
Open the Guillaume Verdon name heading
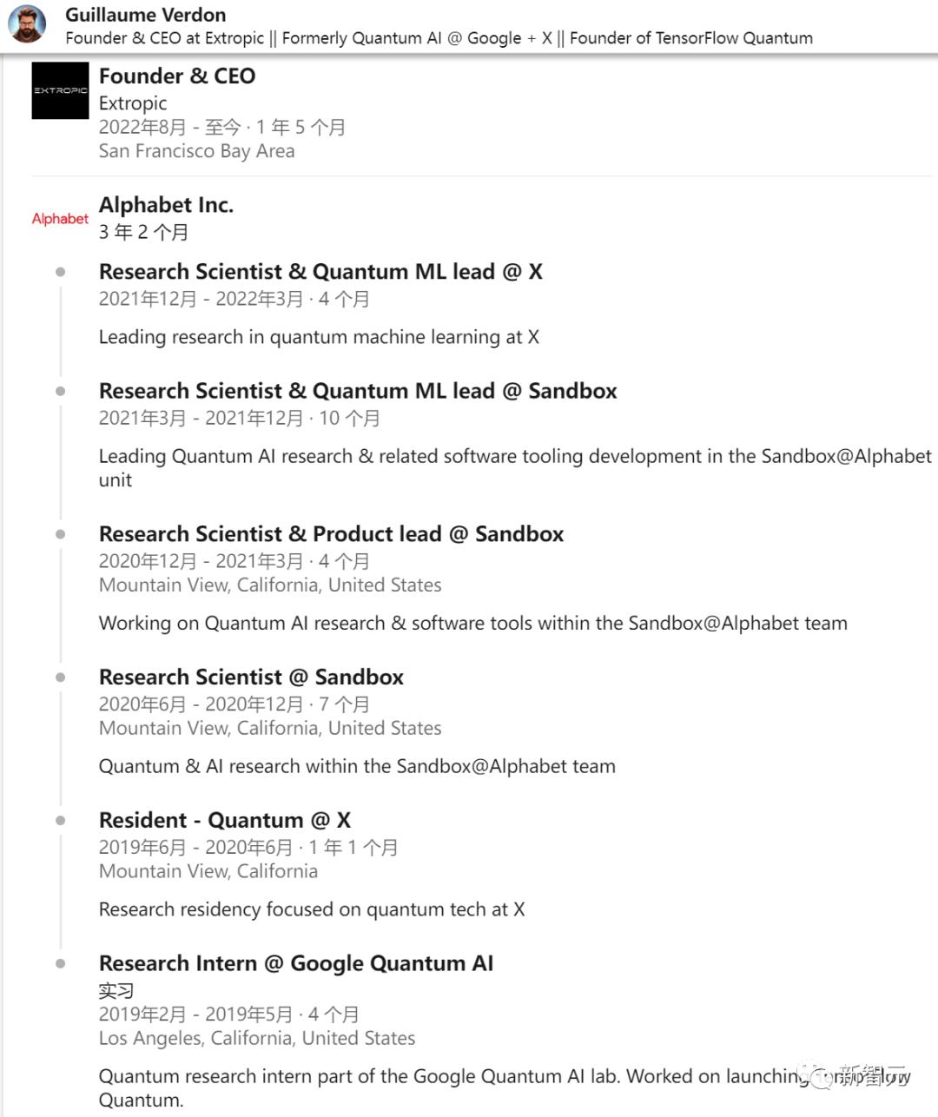click(146, 15)
